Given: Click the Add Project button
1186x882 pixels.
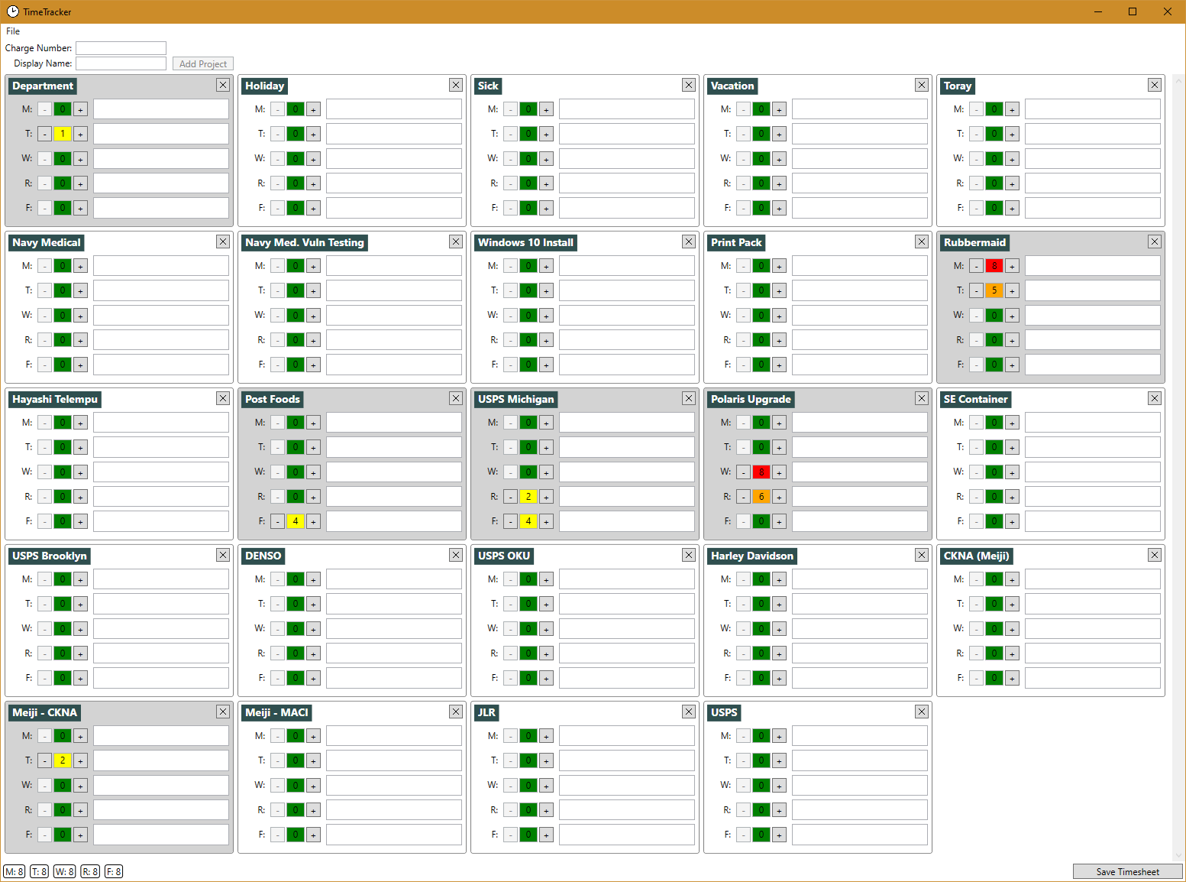Looking at the screenshot, I should point(202,63).
